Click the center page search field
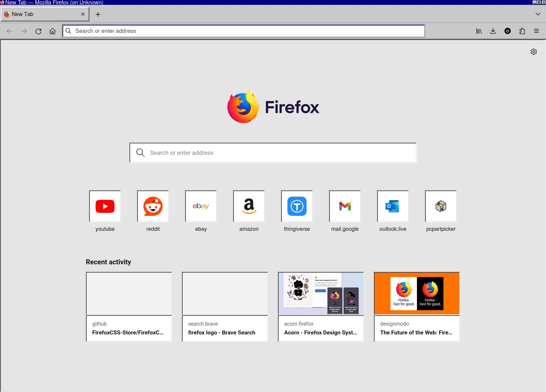This screenshot has height=392, width=546. [x=273, y=153]
